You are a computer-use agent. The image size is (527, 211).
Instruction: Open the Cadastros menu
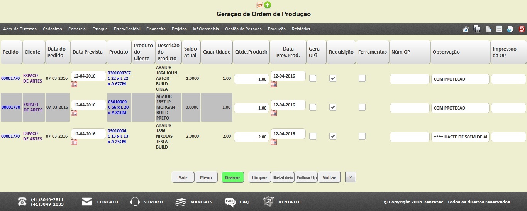(x=53, y=29)
